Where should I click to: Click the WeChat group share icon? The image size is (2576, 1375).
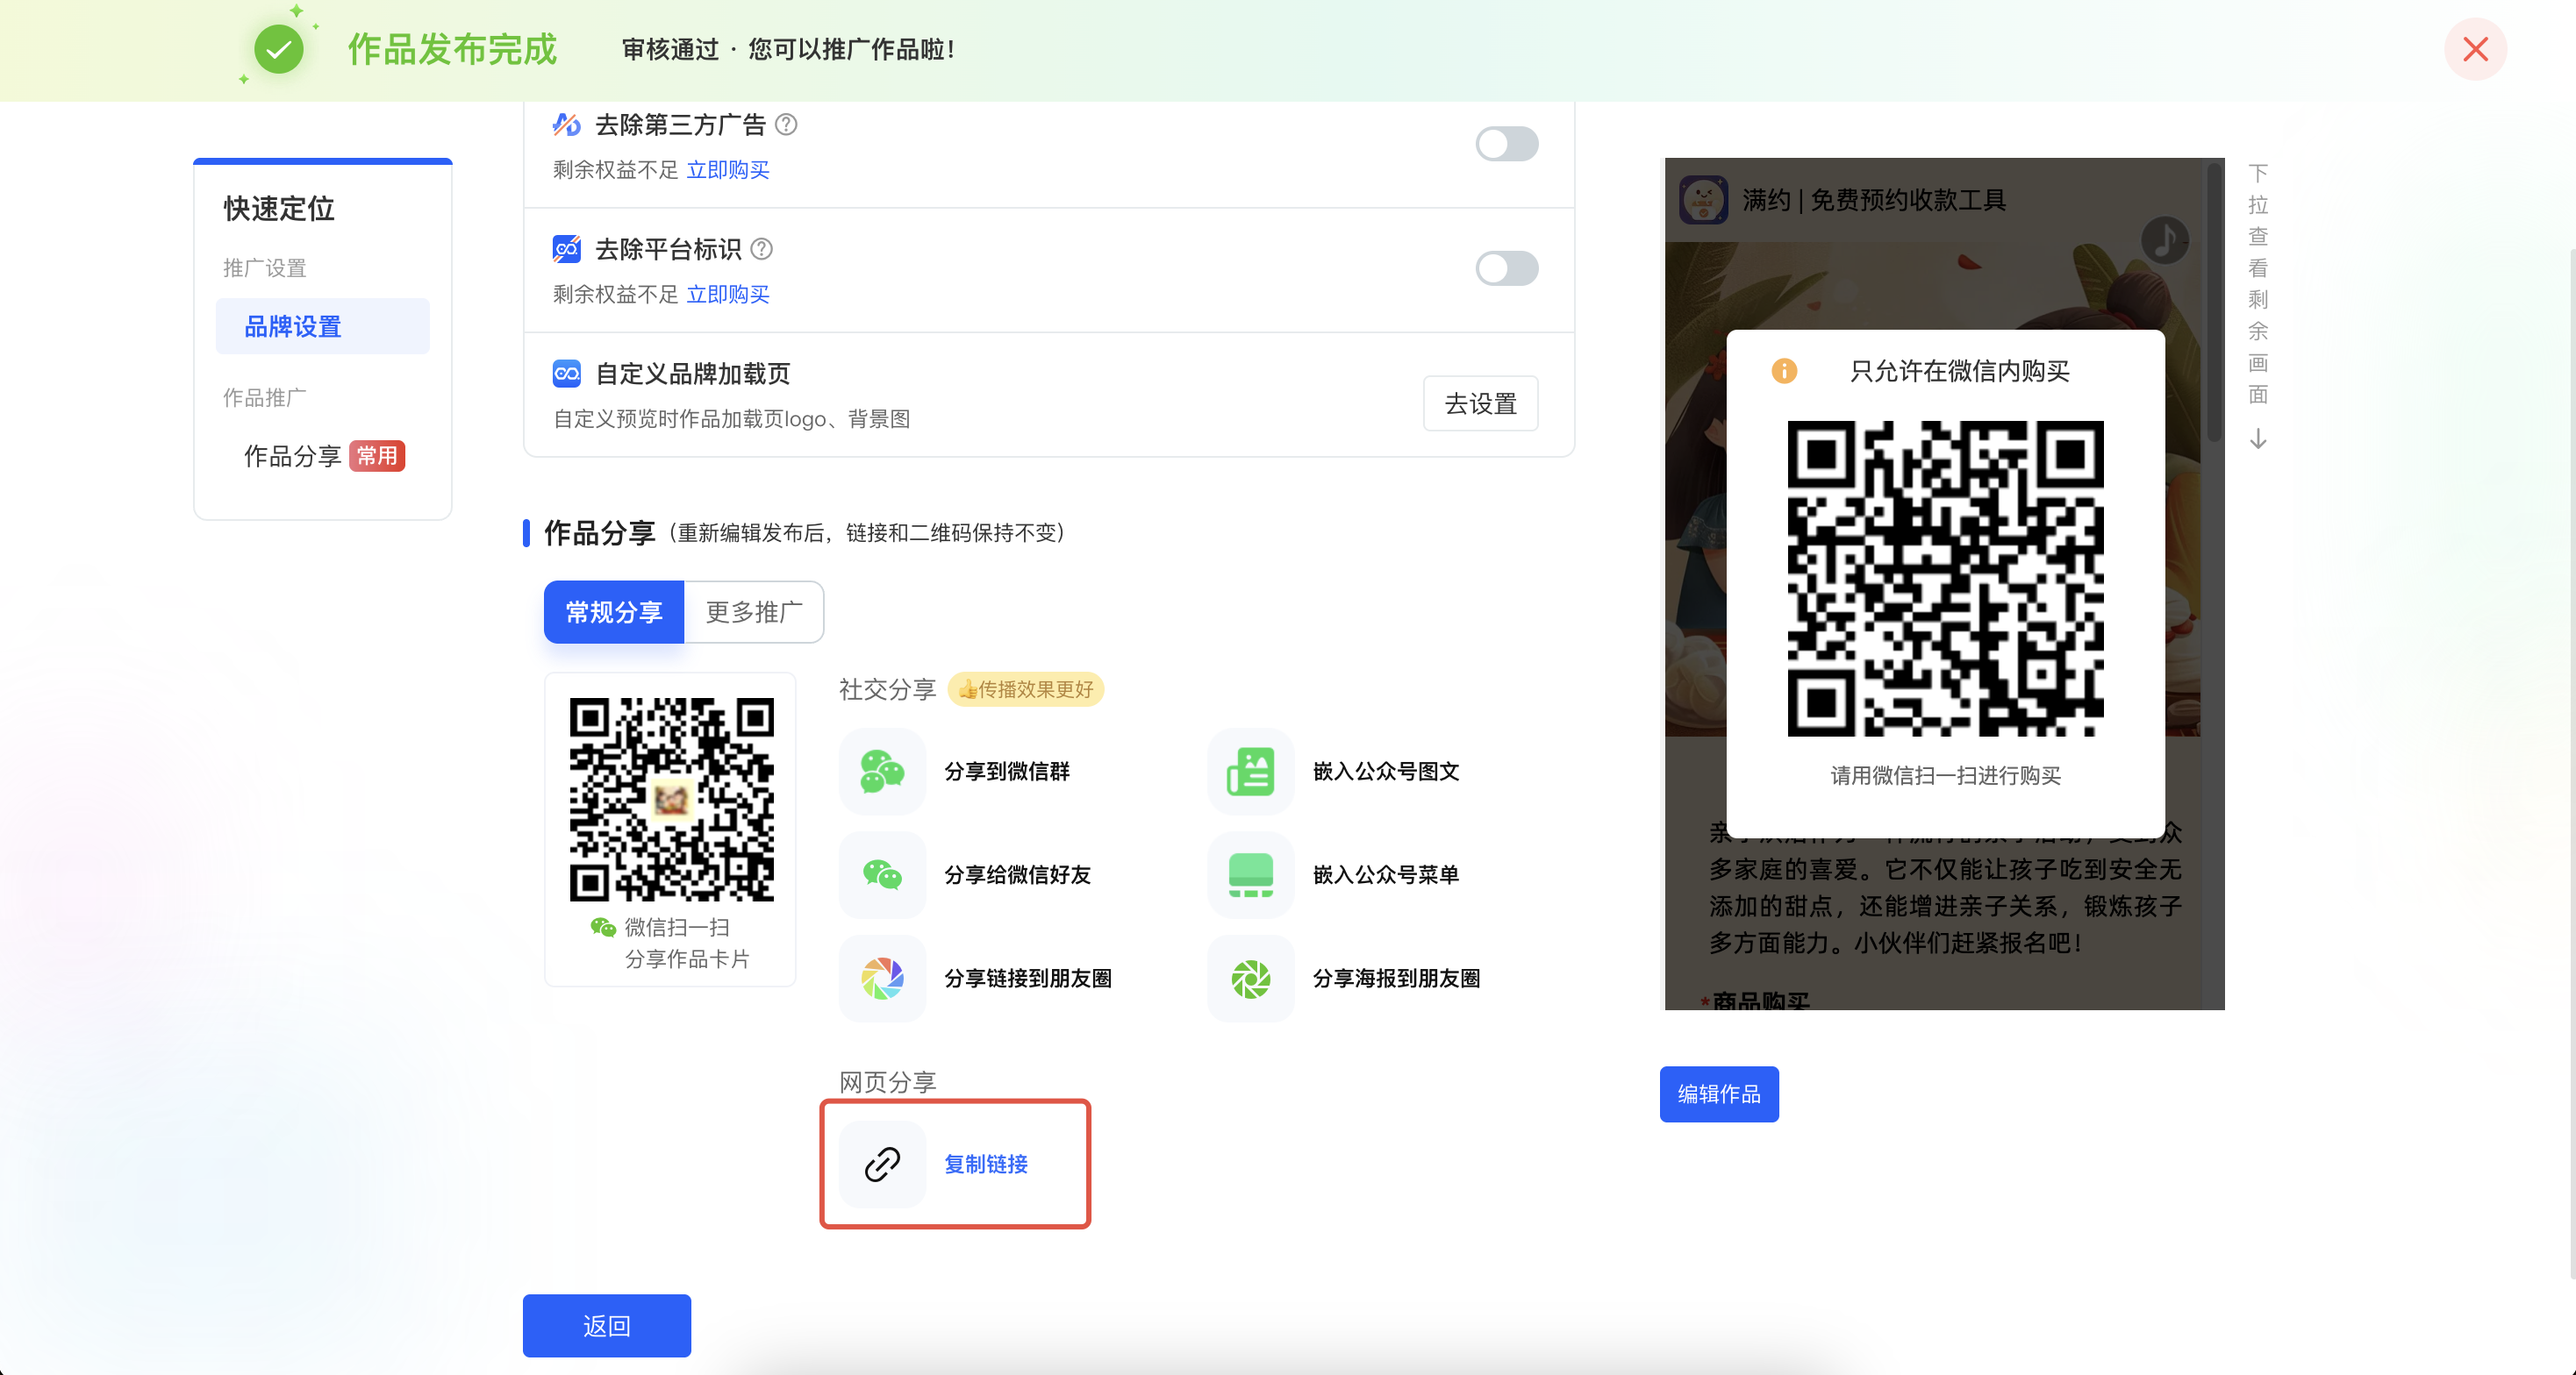click(882, 772)
